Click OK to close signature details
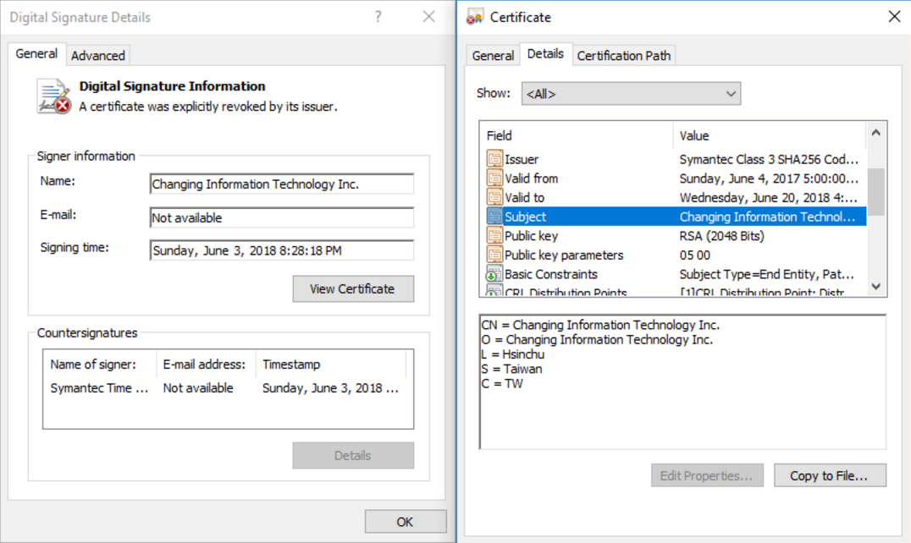Screen dimensions: 911x543 click(405, 521)
